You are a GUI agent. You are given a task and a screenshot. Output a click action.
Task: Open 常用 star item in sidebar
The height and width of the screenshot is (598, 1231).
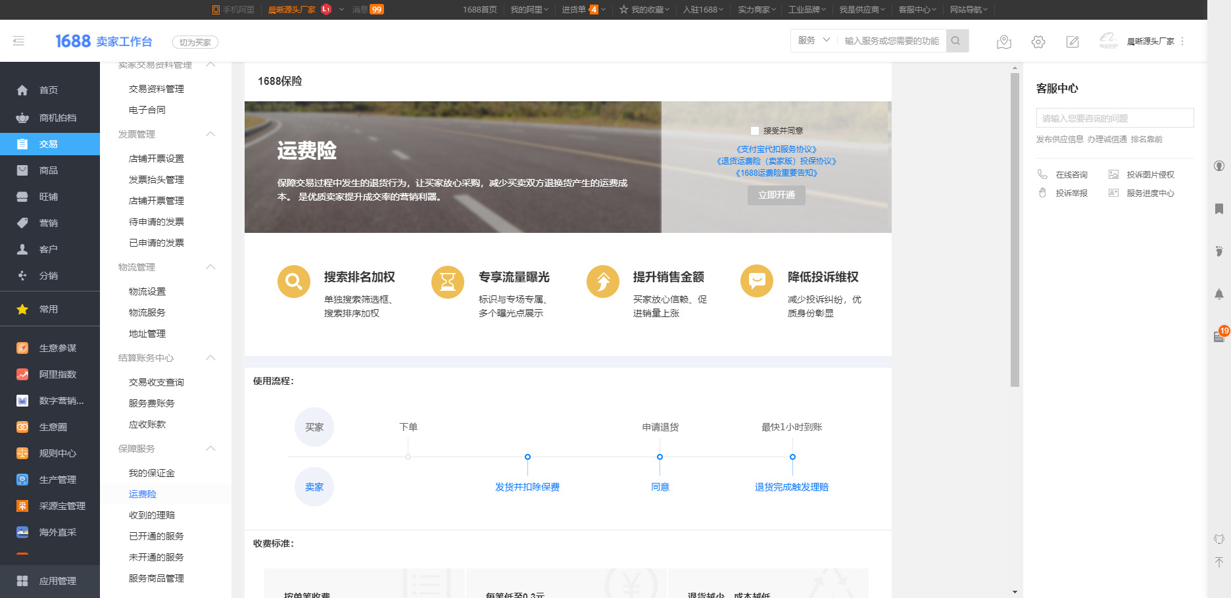pos(50,309)
